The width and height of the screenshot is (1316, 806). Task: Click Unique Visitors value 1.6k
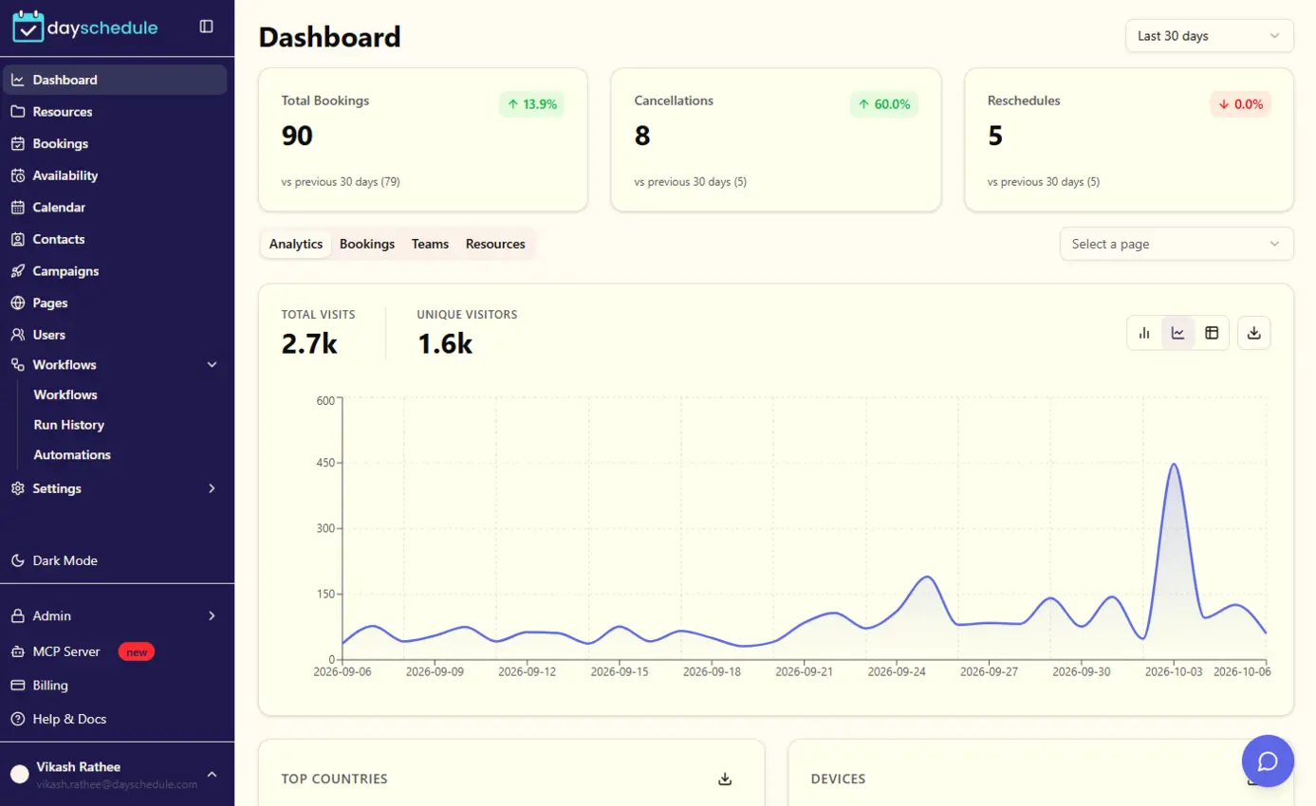point(445,343)
